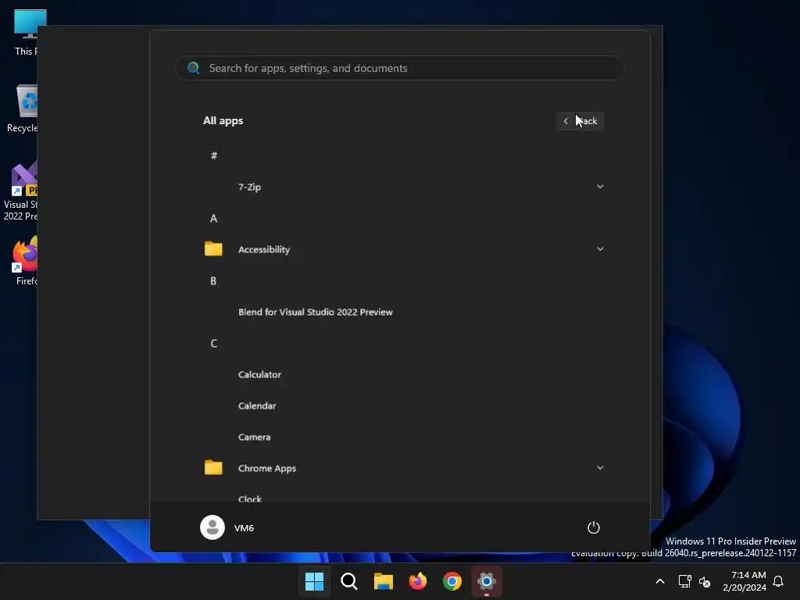Launch Firefox from the taskbar

tap(418, 581)
